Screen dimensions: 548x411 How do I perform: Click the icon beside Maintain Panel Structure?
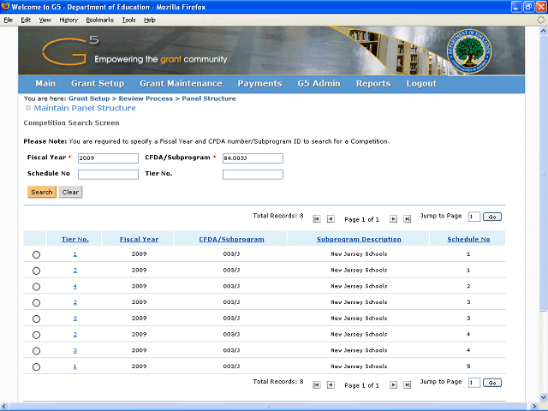click(28, 109)
